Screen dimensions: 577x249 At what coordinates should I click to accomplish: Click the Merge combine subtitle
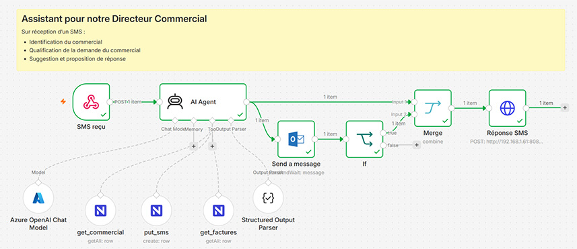click(433, 141)
